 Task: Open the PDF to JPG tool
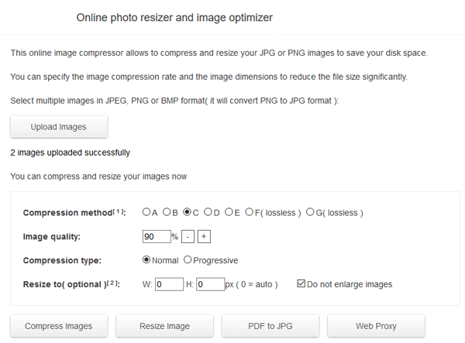click(x=270, y=326)
